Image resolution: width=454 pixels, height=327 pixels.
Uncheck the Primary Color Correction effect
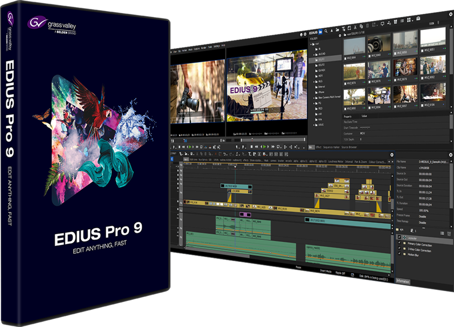tap(399, 242)
